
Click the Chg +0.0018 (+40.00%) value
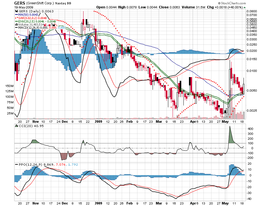pos(225,7)
